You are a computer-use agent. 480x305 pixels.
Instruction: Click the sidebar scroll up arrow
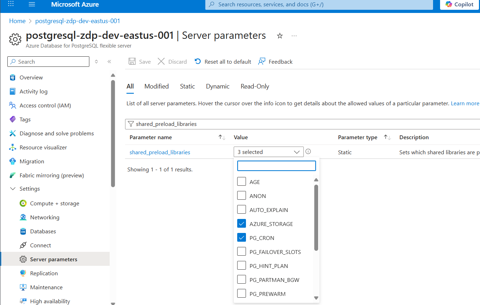pos(113,75)
